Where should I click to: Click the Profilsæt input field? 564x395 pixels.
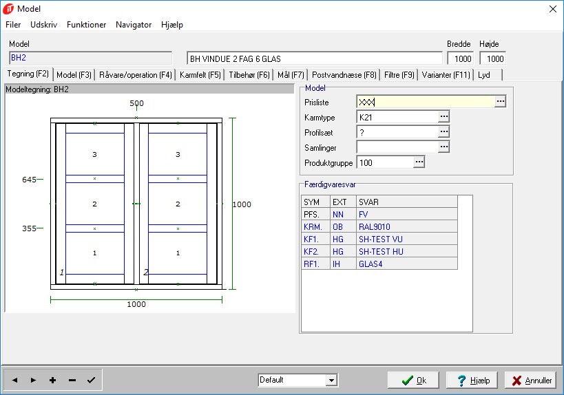point(398,132)
